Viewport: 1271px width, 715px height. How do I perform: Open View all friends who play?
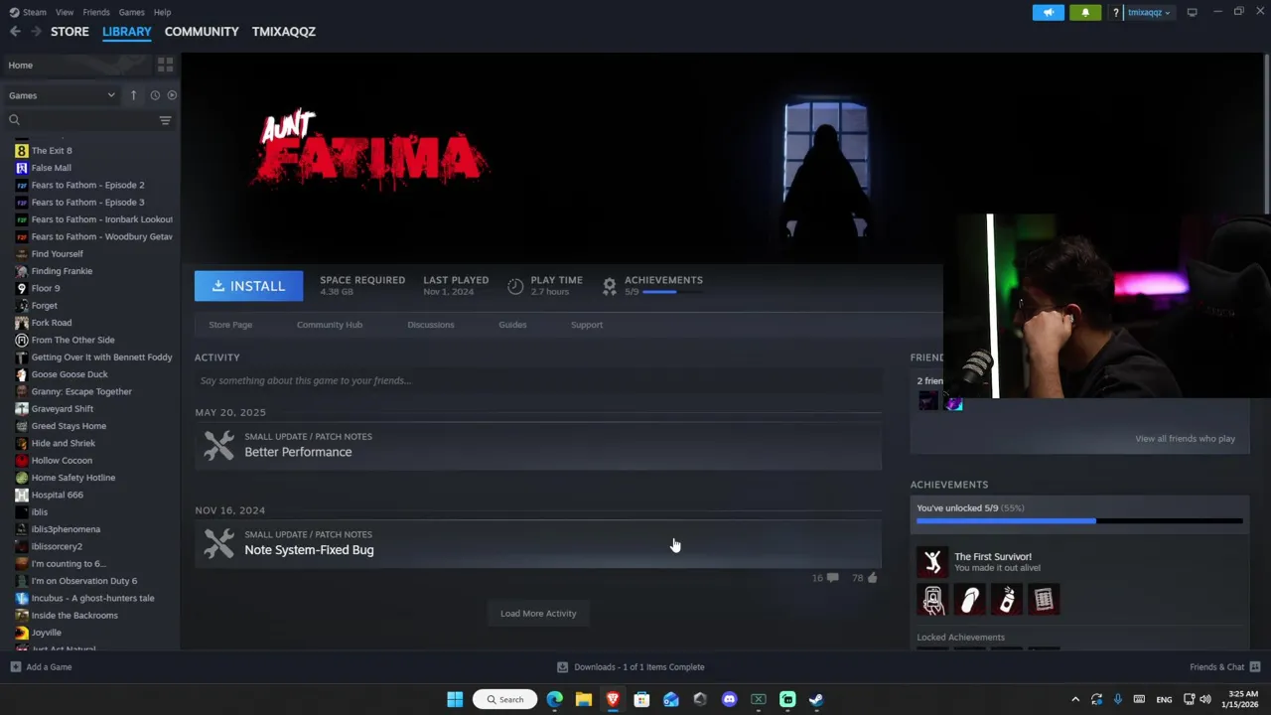(1185, 439)
